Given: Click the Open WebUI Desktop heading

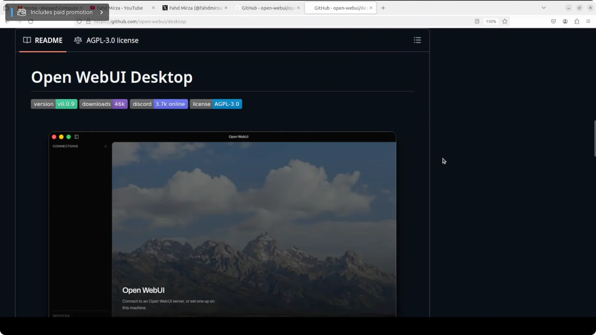Looking at the screenshot, I should point(112,77).
